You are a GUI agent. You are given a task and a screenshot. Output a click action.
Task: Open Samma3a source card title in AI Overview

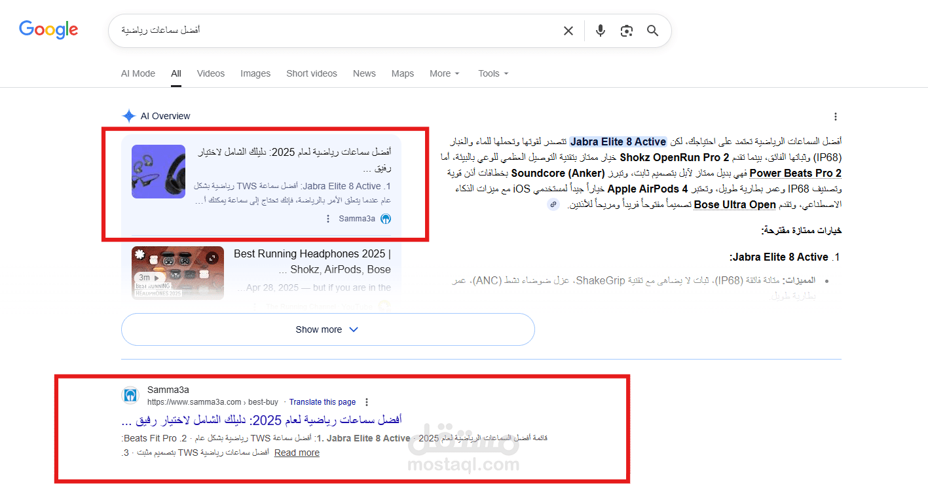[x=294, y=160]
